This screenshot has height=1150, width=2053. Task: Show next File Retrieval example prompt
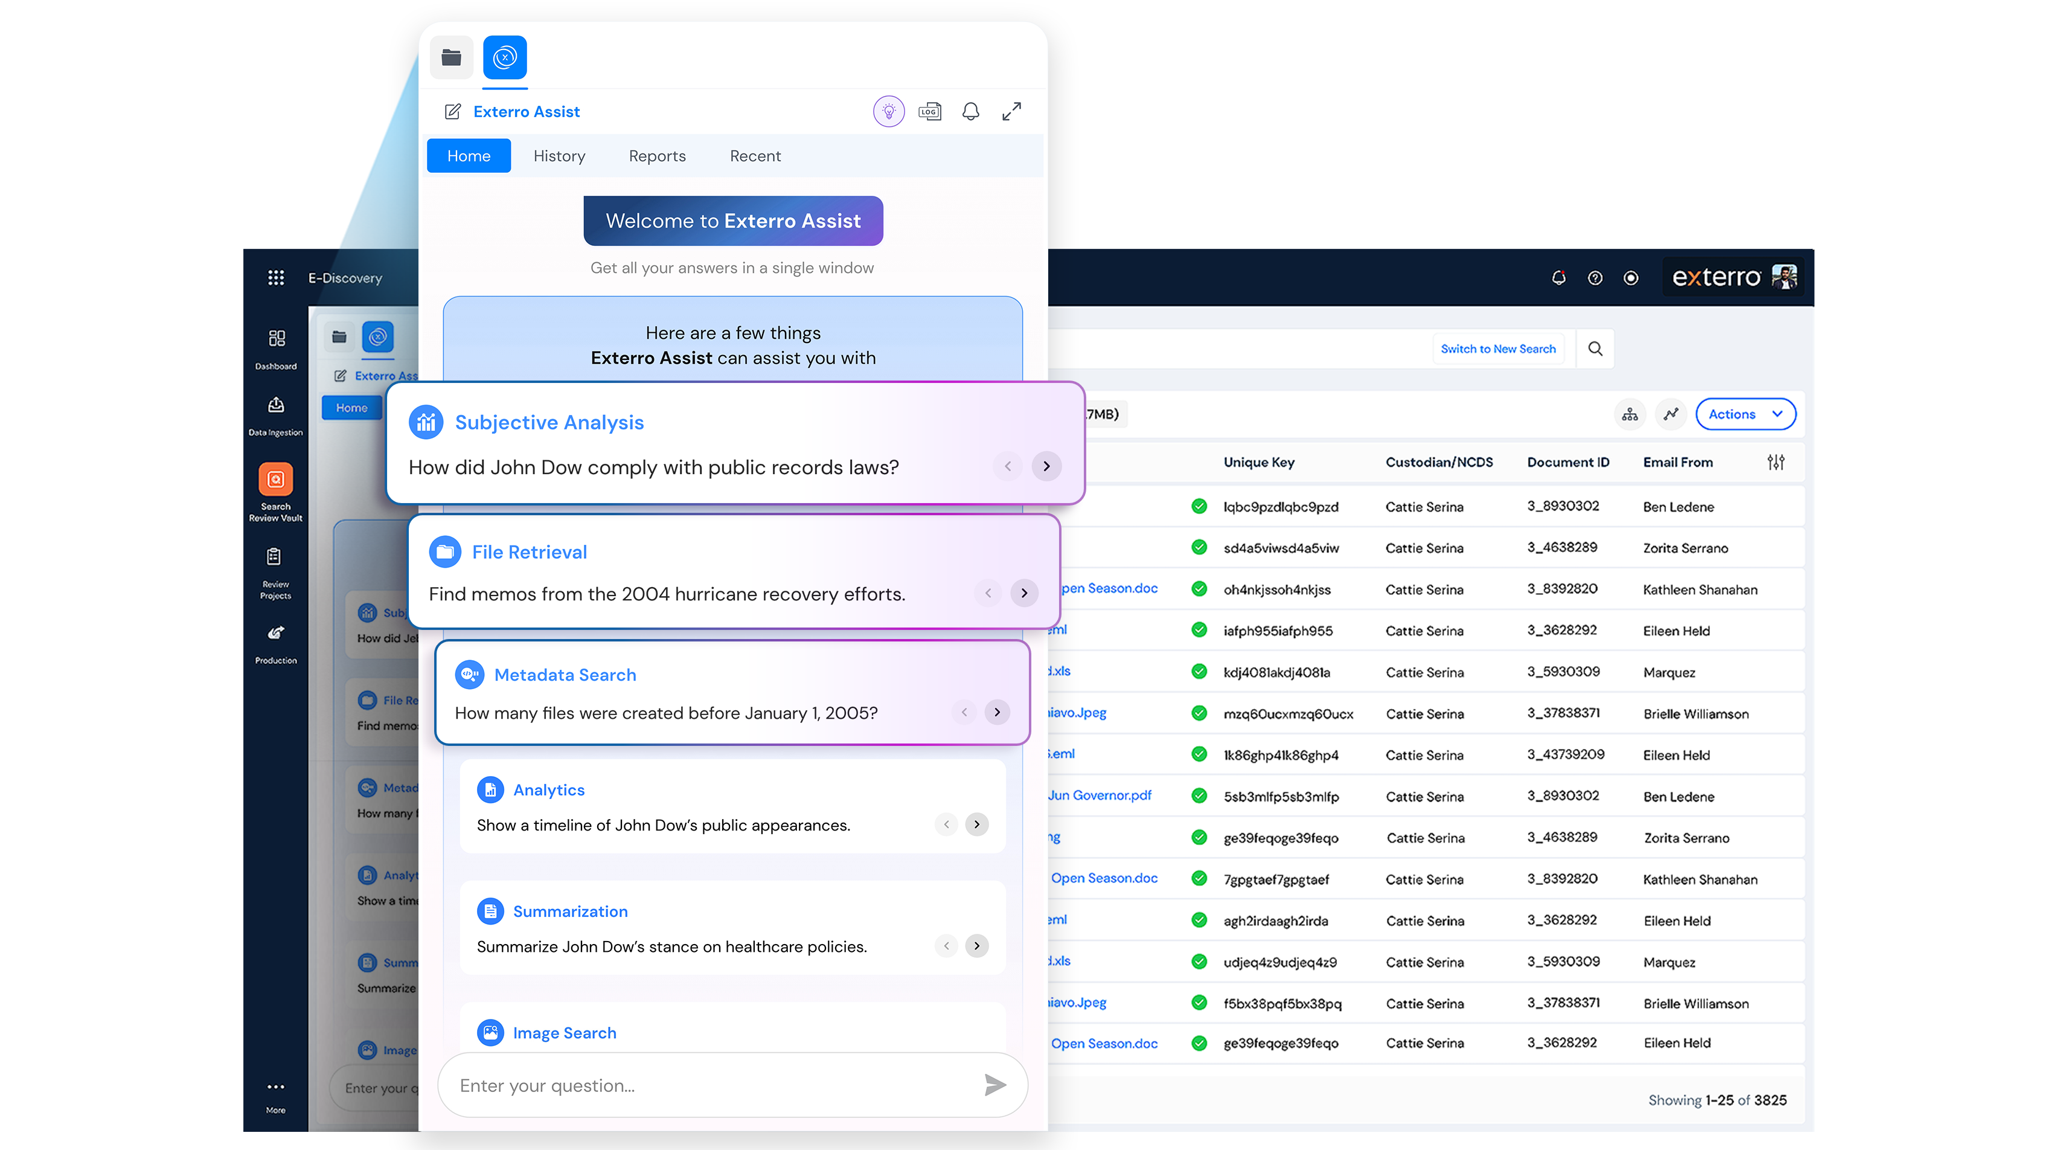[1024, 593]
